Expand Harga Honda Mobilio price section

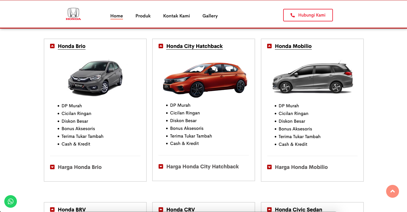tap(301, 167)
